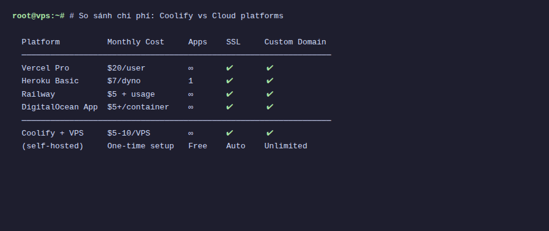The image size is (549, 231).
Task: Click the root@vps:~# prompt text
Action: (x=38, y=16)
